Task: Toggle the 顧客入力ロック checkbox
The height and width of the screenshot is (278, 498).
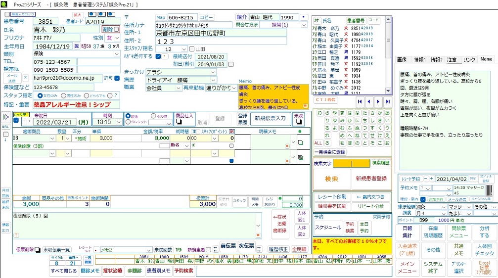Action: pyautogui.click(x=7, y=15)
